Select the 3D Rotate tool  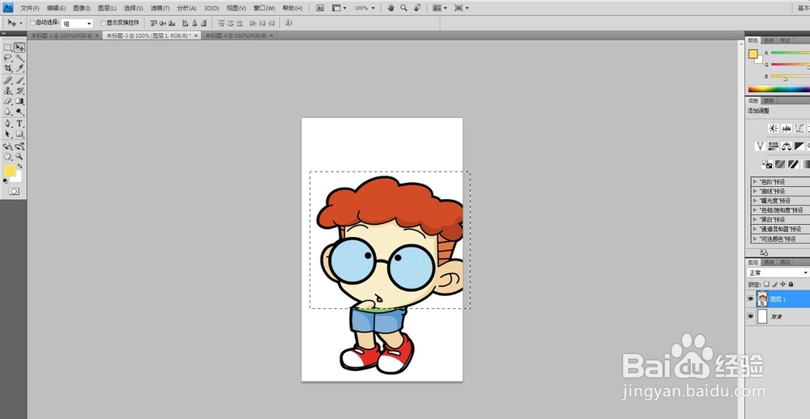pyautogui.click(x=8, y=146)
